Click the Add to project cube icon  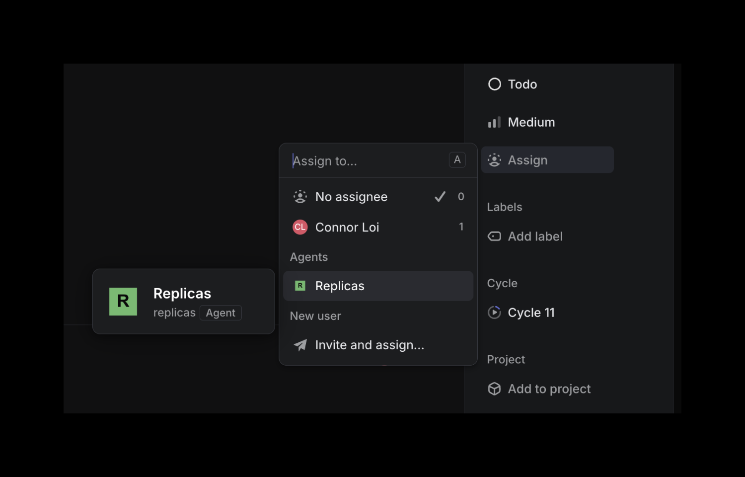(495, 389)
